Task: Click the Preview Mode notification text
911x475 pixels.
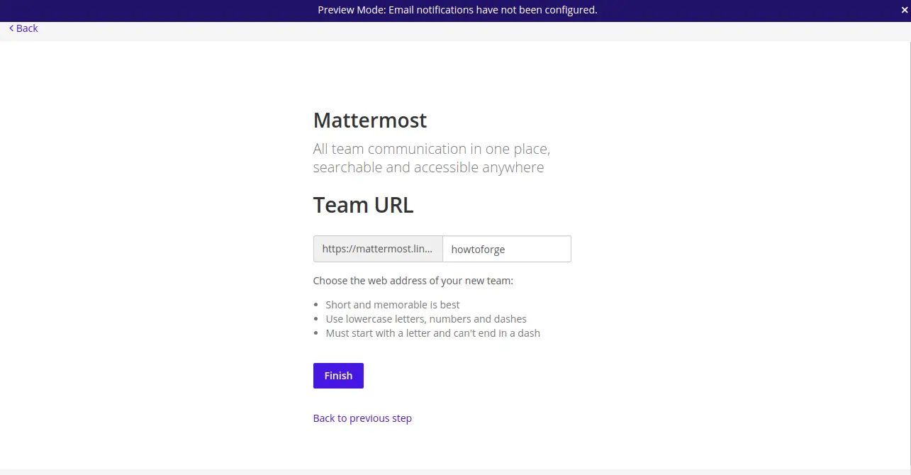Action: tap(457, 10)
